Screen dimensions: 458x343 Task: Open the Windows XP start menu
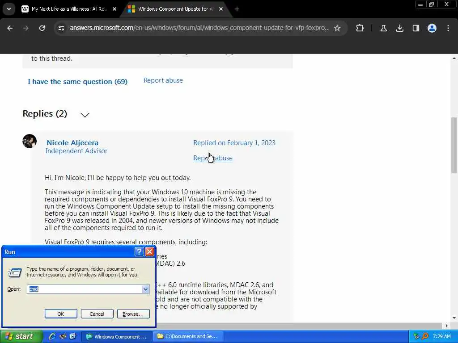(x=21, y=337)
